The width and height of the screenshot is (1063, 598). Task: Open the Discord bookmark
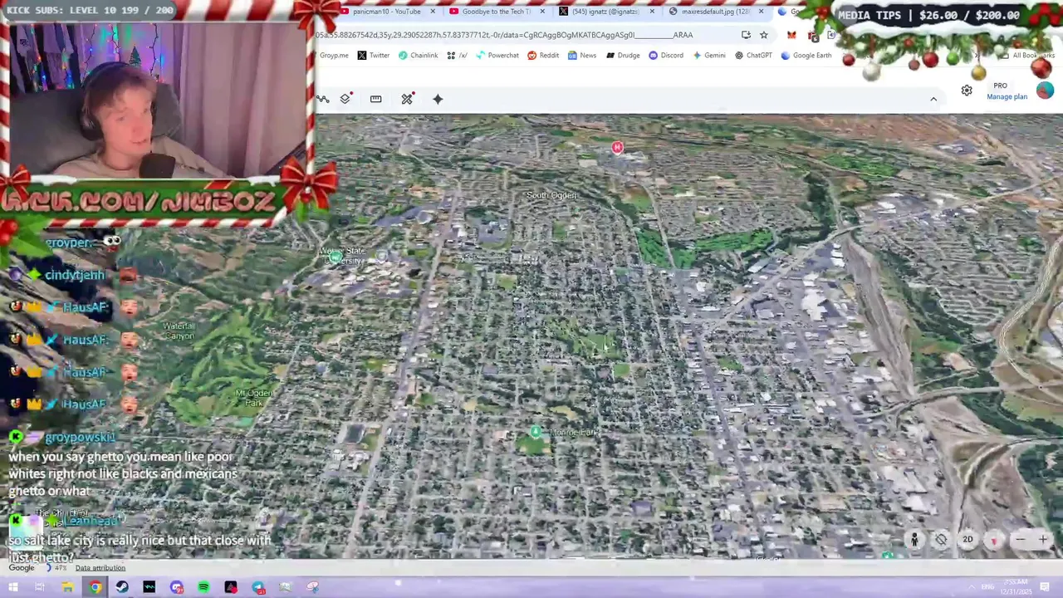[665, 56]
